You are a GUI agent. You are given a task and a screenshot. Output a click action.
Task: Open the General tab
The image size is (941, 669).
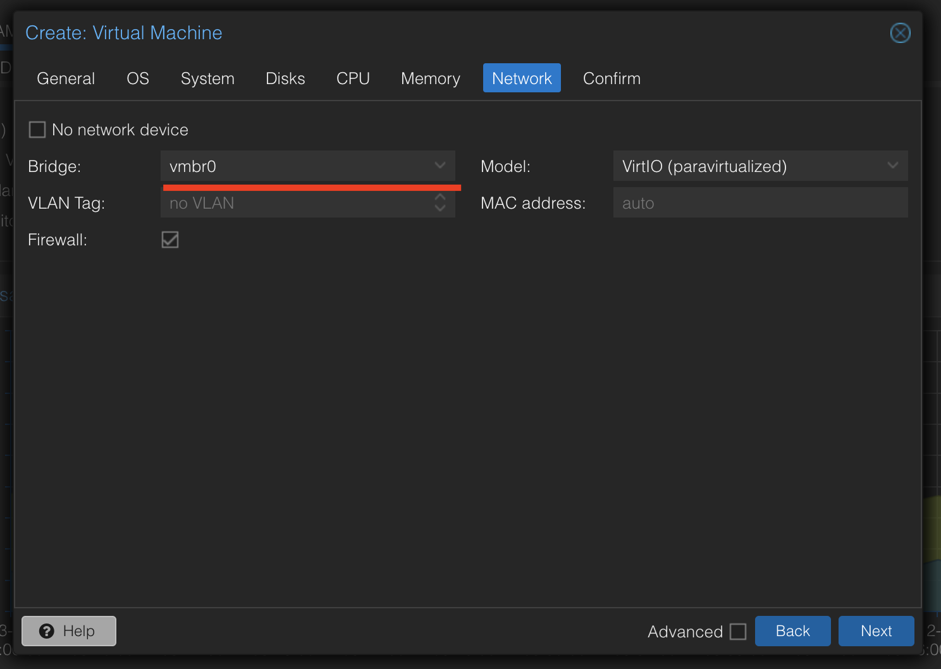(66, 78)
